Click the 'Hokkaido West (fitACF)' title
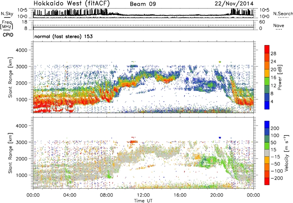This screenshot has width=293, height=203. (71, 3)
